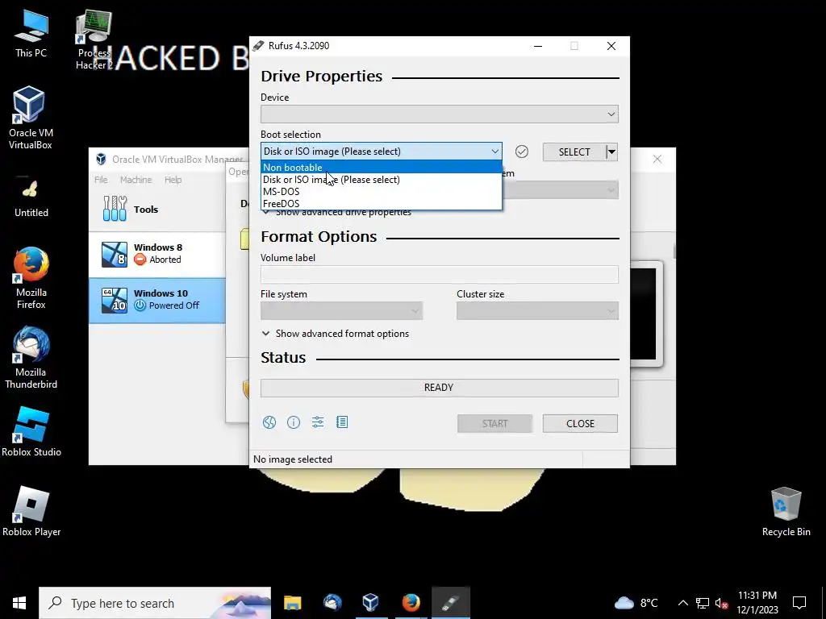The width and height of the screenshot is (826, 619).
Task: Click the taskbar clock showing 11:31 PM
Action: [x=757, y=603]
